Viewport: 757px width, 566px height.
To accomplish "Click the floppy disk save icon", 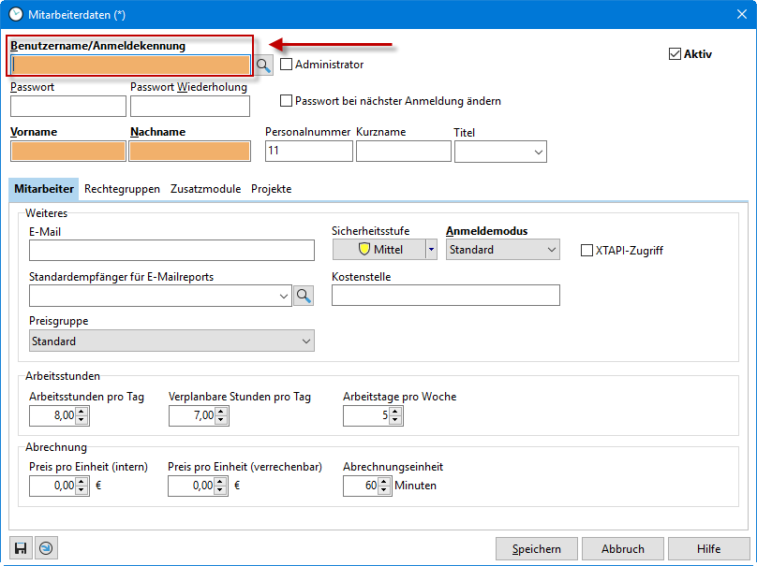I will [21, 548].
